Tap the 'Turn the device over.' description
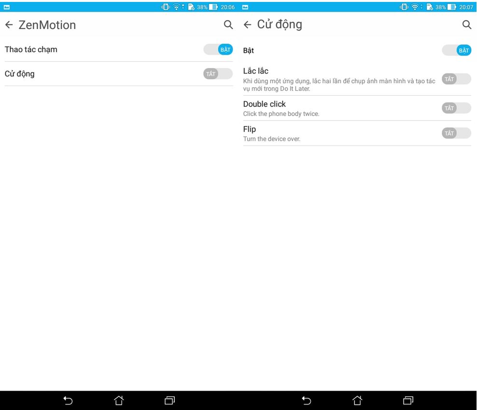Image resolution: width=477 pixels, height=410 pixels. [x=272, y=139]
